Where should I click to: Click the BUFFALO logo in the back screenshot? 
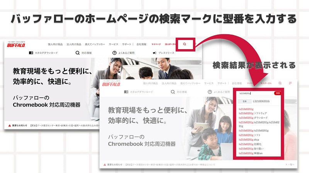click(16, 45)
